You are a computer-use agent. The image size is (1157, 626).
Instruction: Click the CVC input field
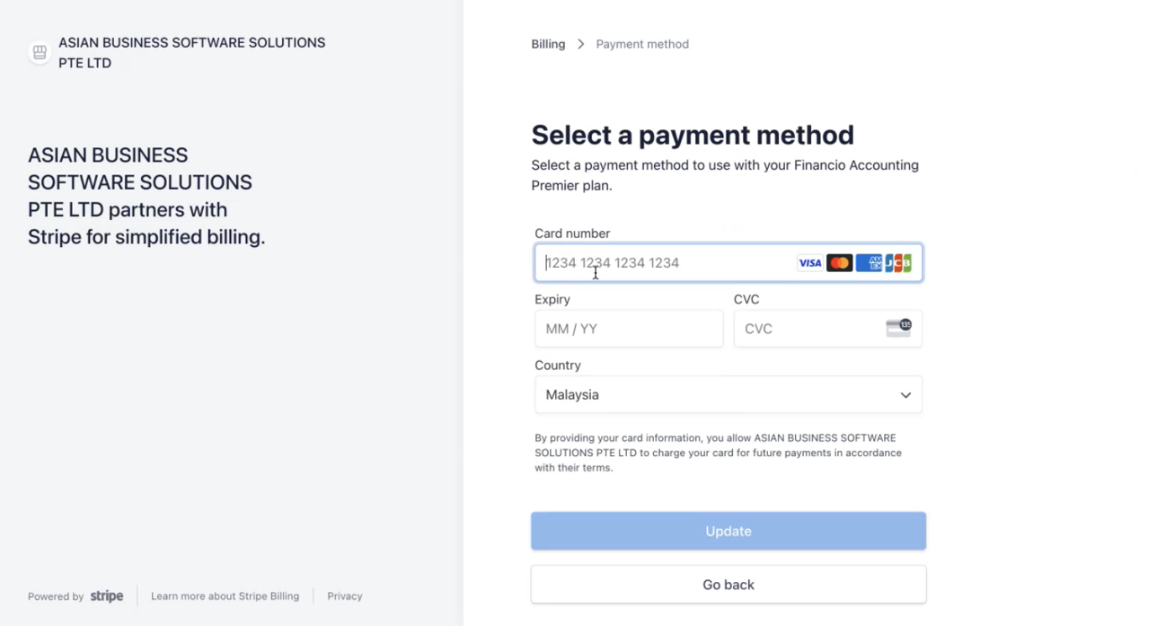[x=827, y=329]
